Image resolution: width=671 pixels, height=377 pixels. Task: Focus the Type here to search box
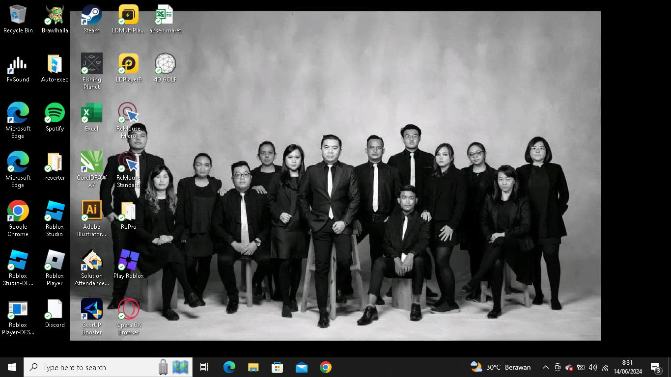[x=108, y=367]
